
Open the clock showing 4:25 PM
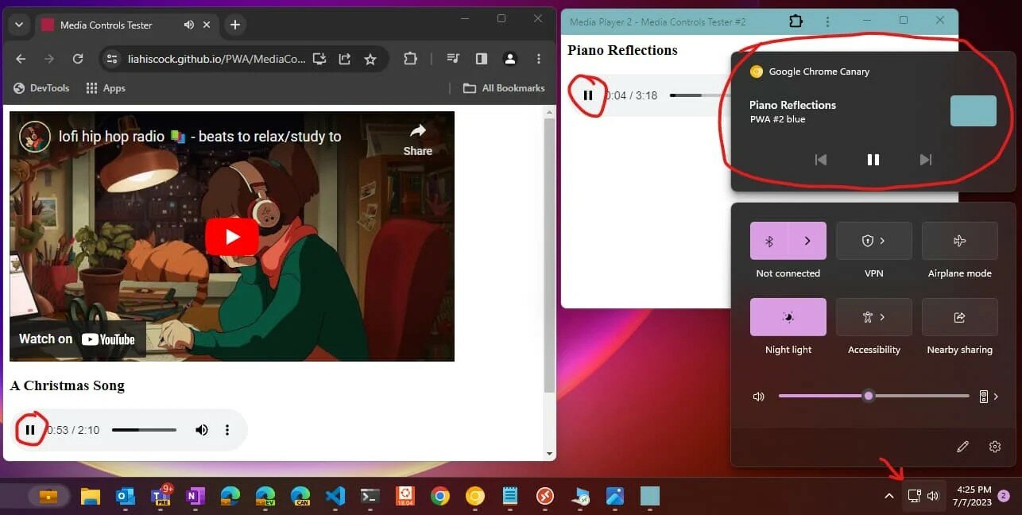(974, 496)
